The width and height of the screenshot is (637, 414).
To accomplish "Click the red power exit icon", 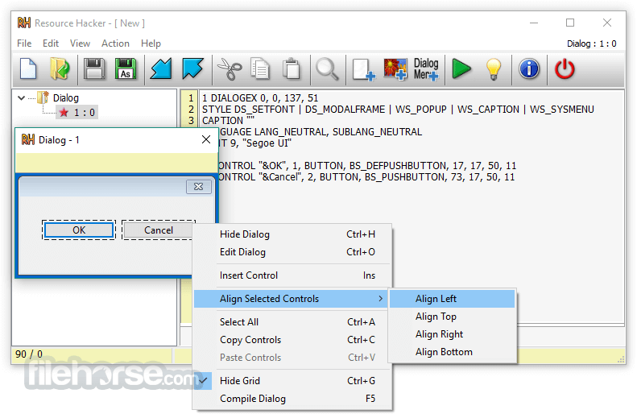I will (x=565, y=68).
